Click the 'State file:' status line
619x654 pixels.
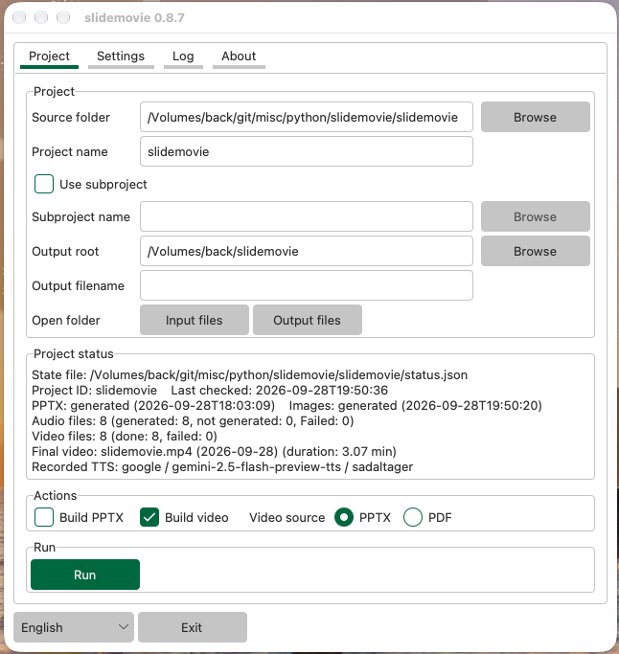[249, 375]
